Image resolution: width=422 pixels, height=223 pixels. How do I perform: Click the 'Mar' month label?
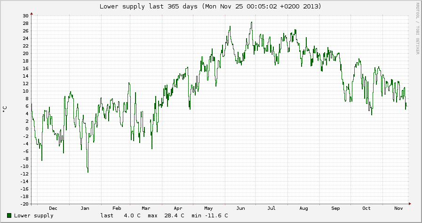coord(146,208)
